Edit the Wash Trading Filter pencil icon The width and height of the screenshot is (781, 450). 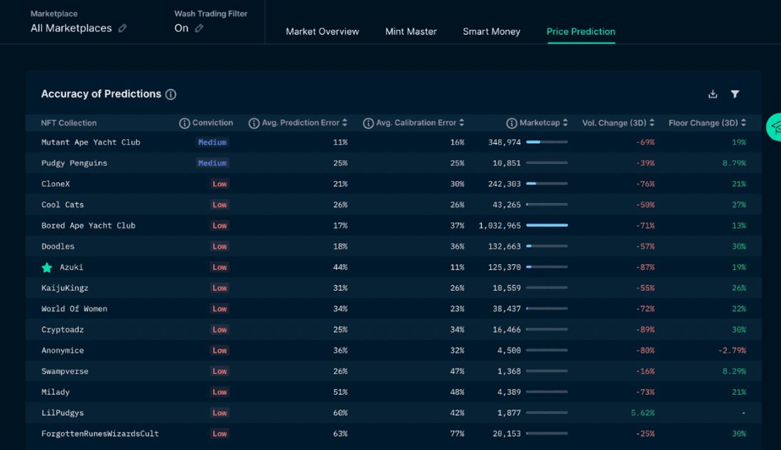(x=199, y=28)
